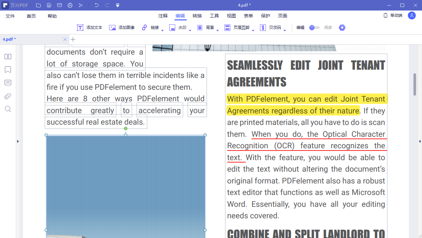The image size is (422, 238).
Task: Open the comments panel icon in sidebar
Action: pos(8,83)
